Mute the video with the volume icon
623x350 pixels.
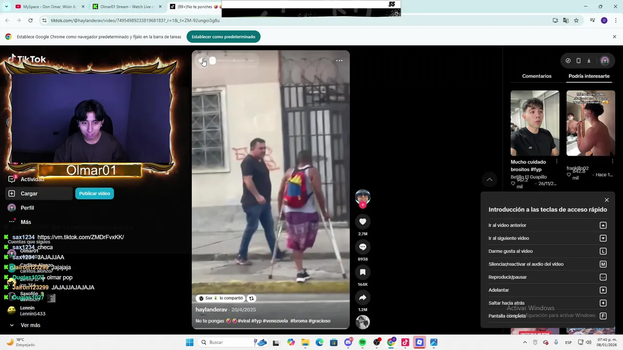pyautogui.click(x=203, y=61)
